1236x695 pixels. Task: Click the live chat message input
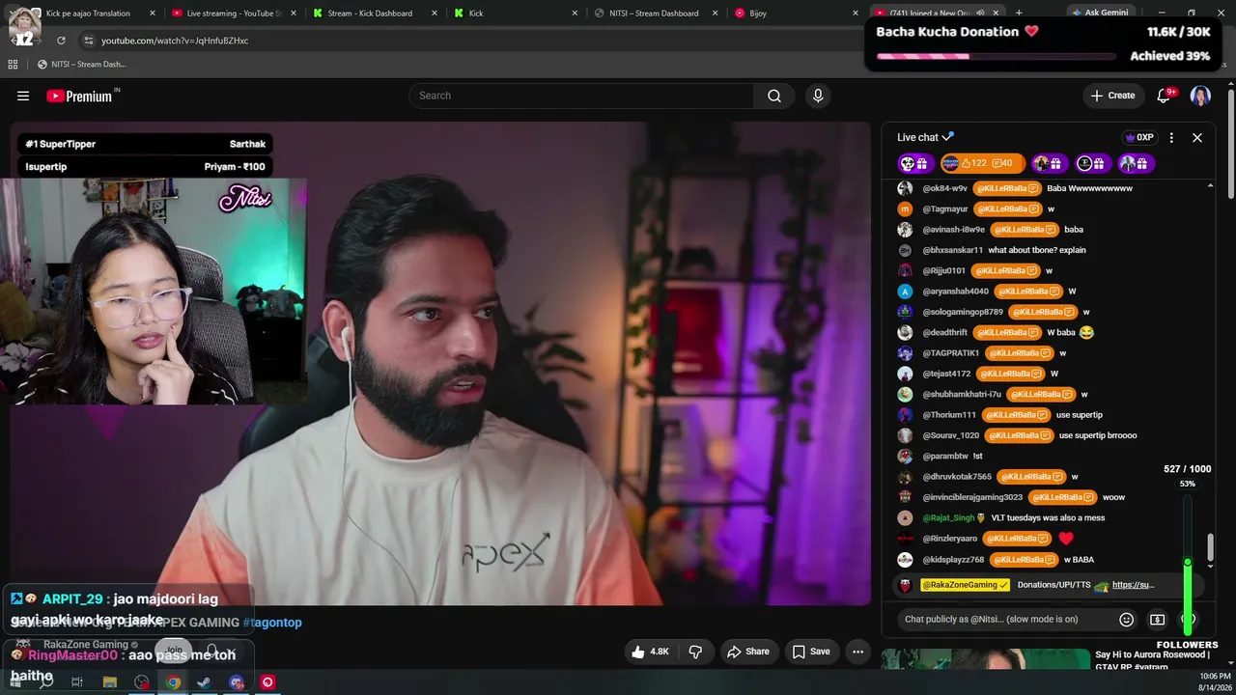click(1004, 620)
